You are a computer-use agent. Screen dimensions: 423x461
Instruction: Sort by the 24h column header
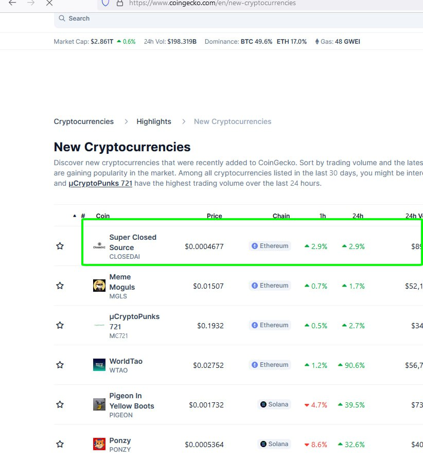click(358, 216)
